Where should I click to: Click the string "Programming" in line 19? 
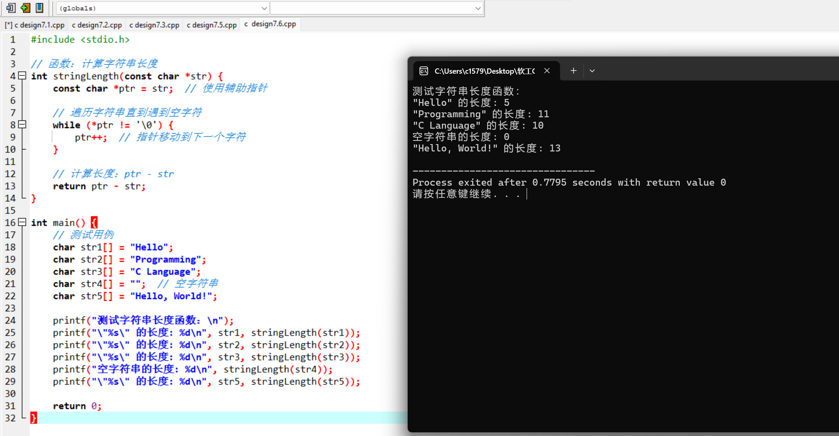tap(166, 259)
